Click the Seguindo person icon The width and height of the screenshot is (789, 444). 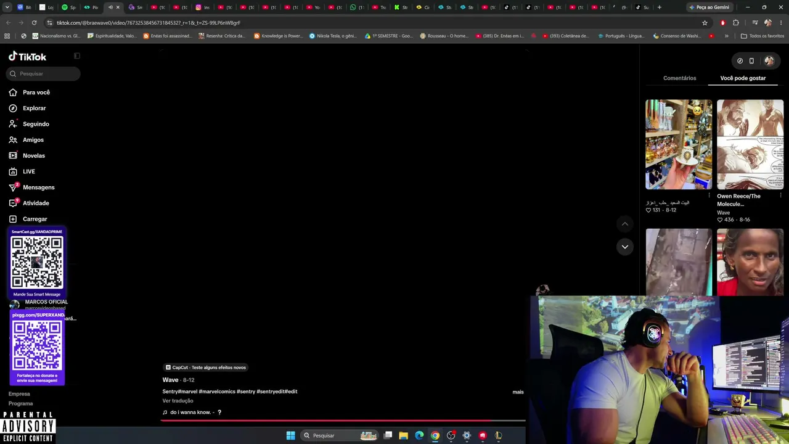13,124
